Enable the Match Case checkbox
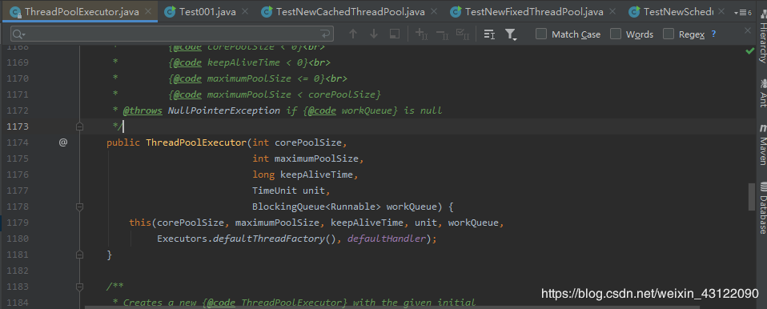This screenshot has width=767, height=309. point(541,34)
